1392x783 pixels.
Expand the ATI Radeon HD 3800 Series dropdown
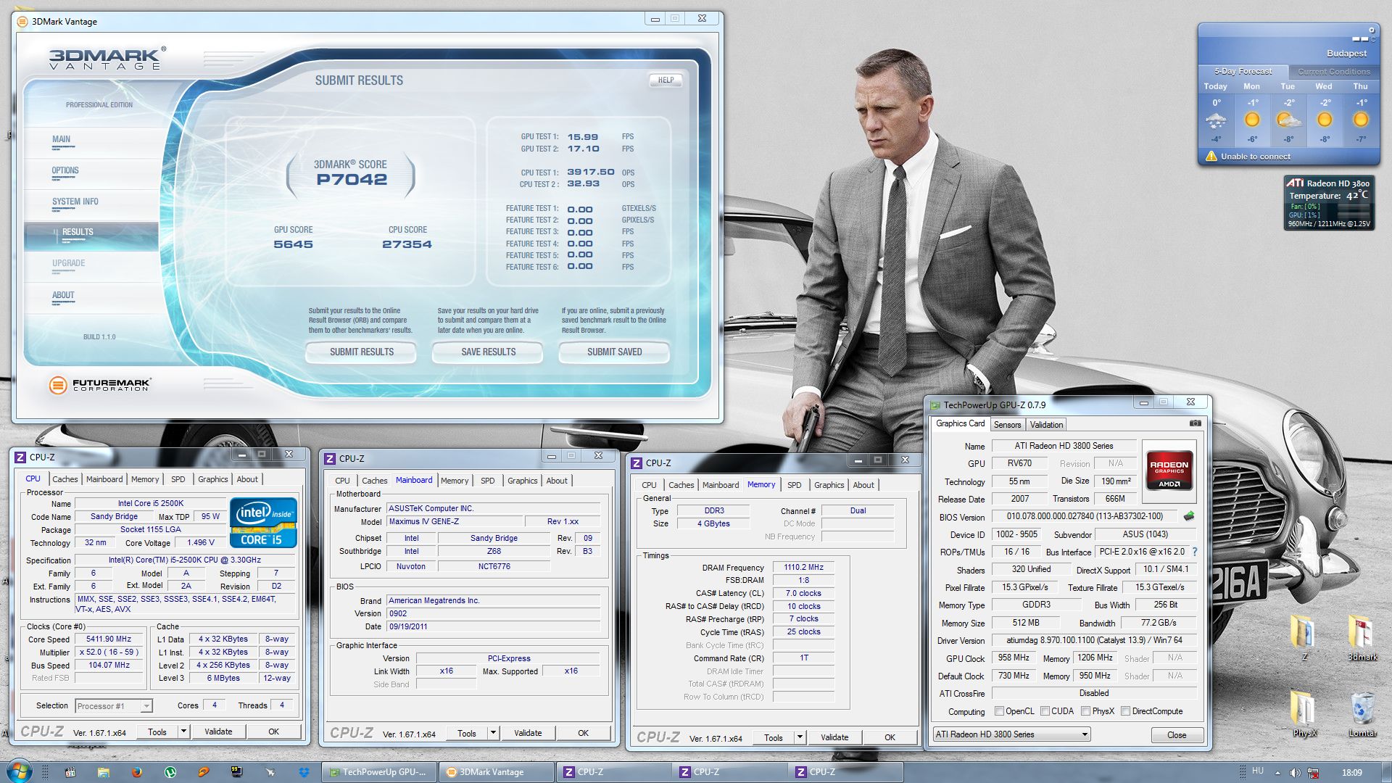(1085, 734)
